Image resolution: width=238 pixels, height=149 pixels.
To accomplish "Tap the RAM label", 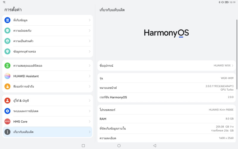I will pyautogui.click(x=103, y=119).
